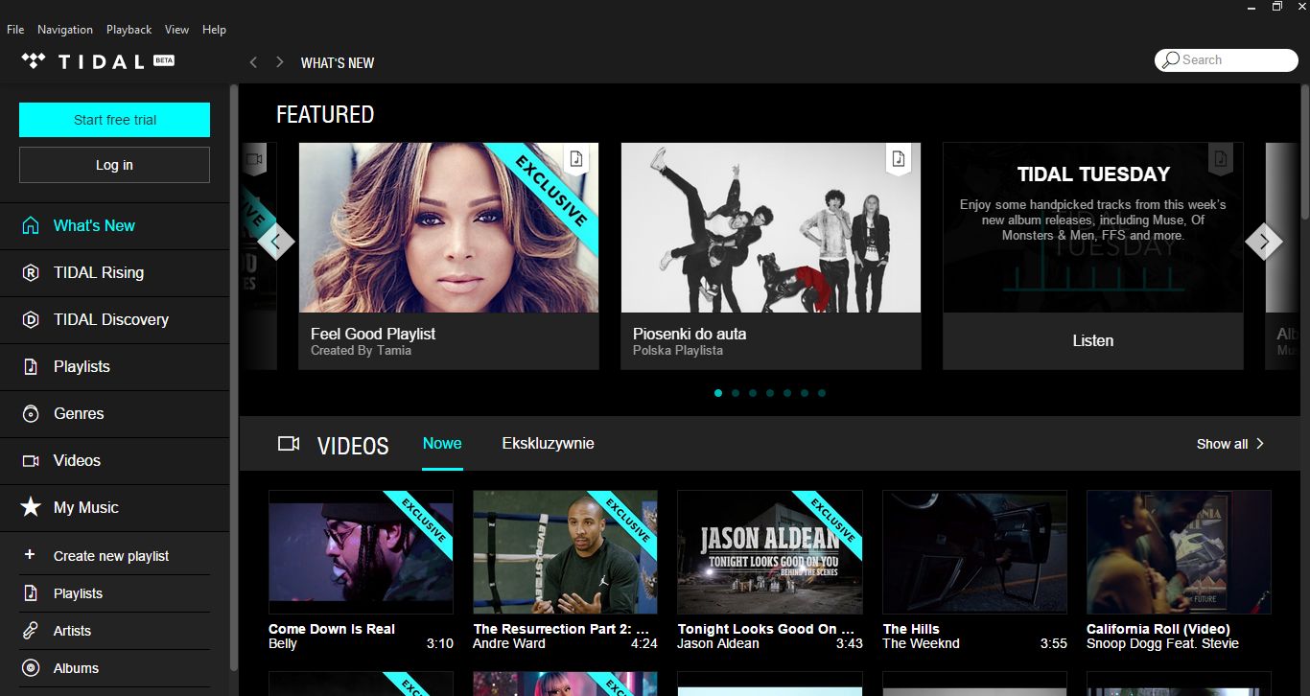
Task: Click the BETA badge next to TIDAL
Action: [164, 60]
